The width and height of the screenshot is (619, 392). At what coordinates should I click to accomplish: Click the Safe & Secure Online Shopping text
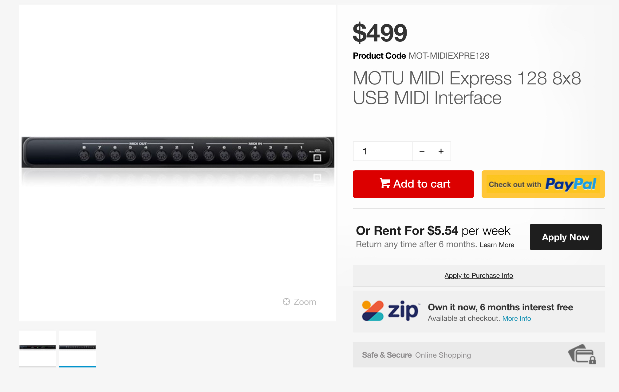click(x=416, y=355)
